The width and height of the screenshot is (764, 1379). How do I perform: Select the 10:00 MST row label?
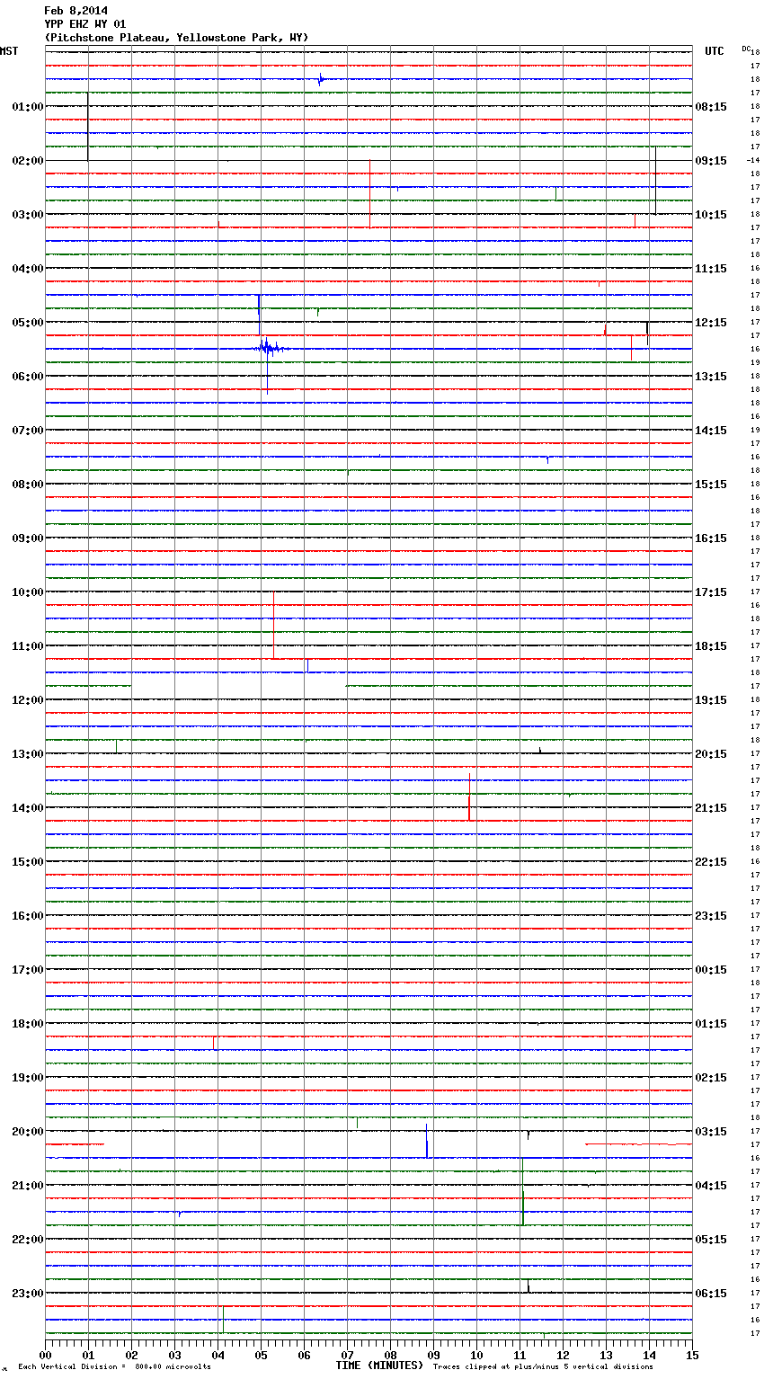coord(28,592)
